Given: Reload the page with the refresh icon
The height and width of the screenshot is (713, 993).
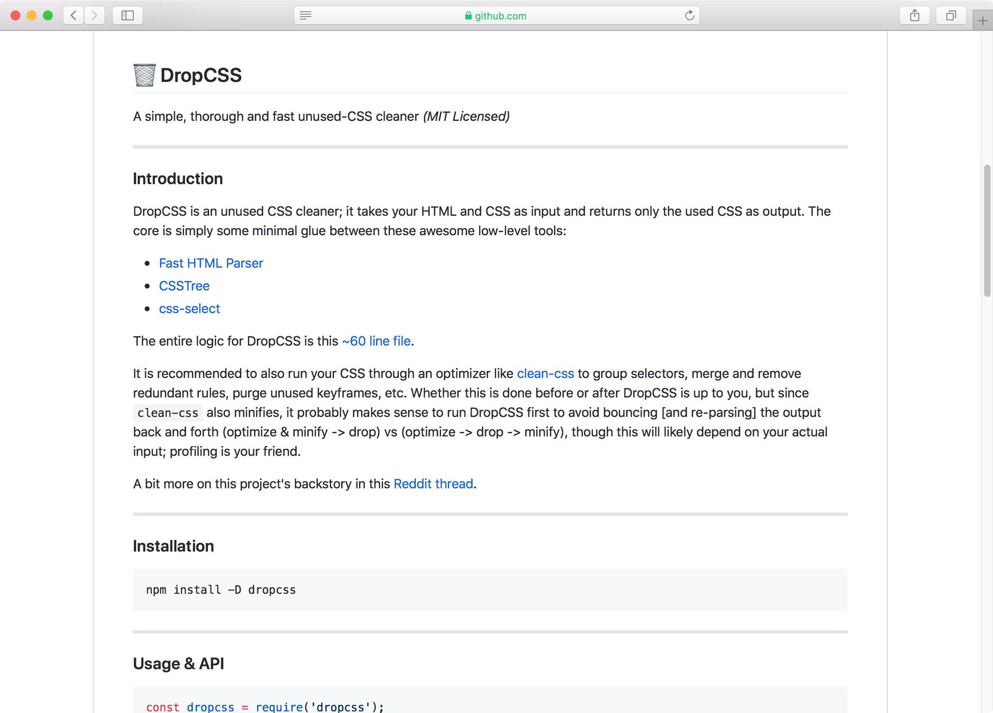Looking at the screenshot, I should click(x=689, y=16).
